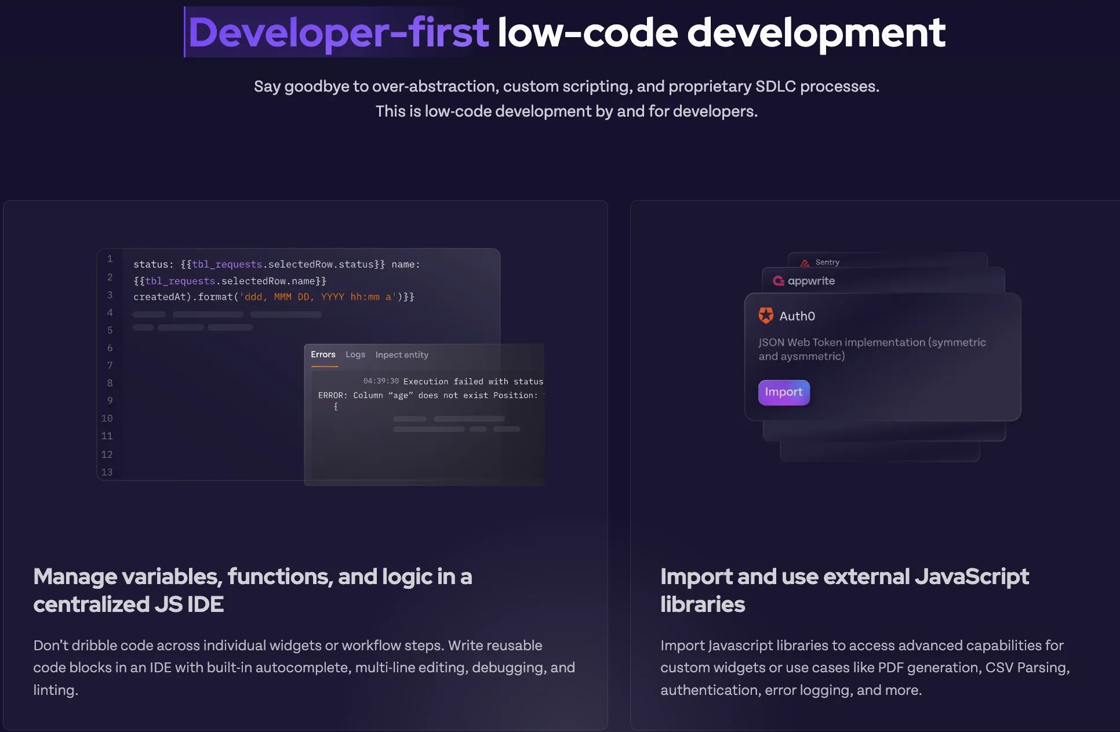Viewport: 1120px width, 732px height.
Task: Click the Sentry card label
Action: tap(827, 262)
